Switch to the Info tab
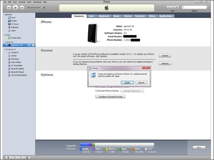Image resolution: width=214 pixels, height=160 pixels. click(91, 16)
